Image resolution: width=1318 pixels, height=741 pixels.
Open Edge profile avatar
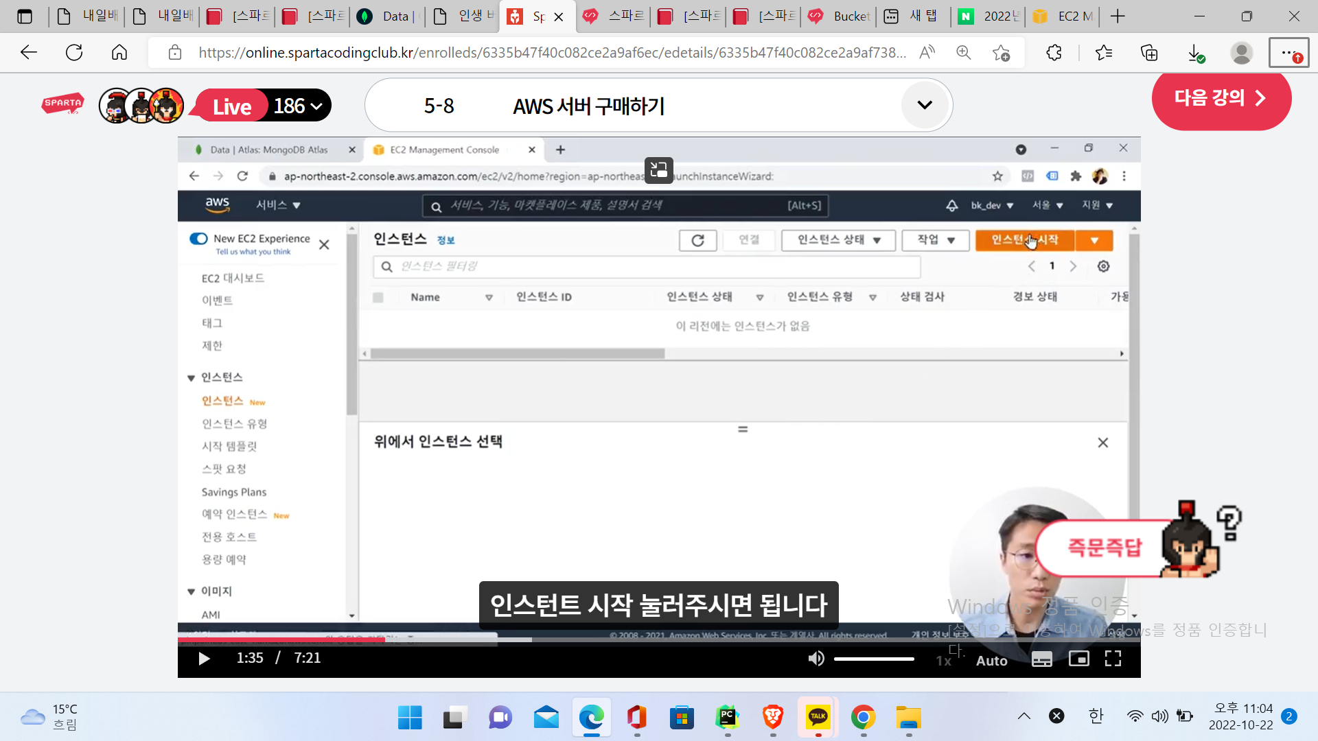click(1241, 53)
